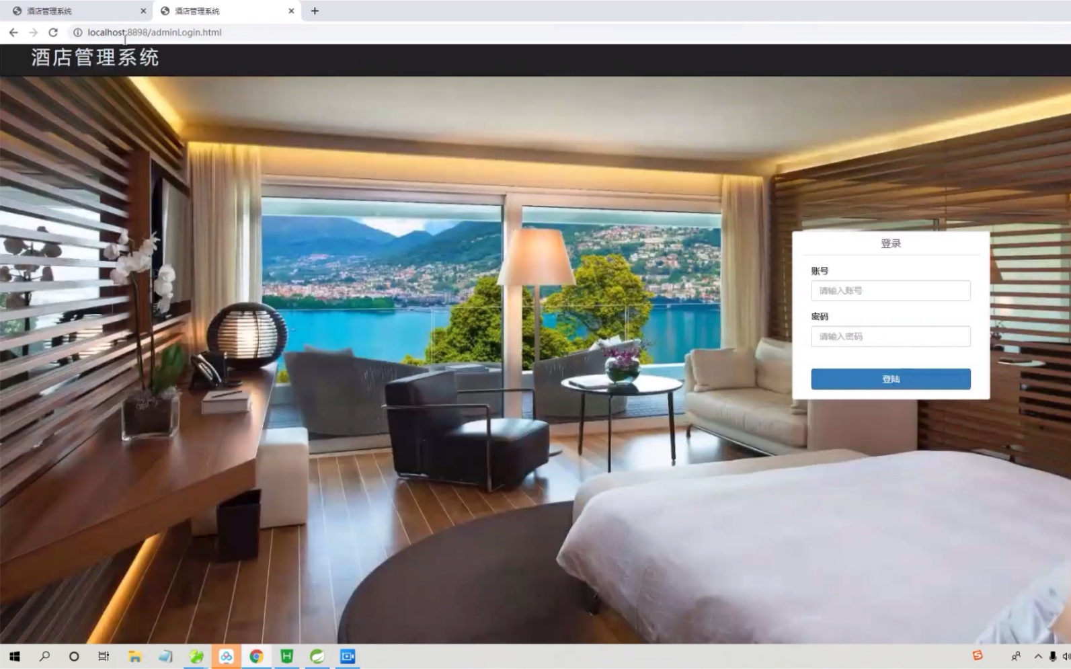Screen dimensions: 1071x669
Task: Click the 酒店管理系统 header title
Action: pos(95,58)
